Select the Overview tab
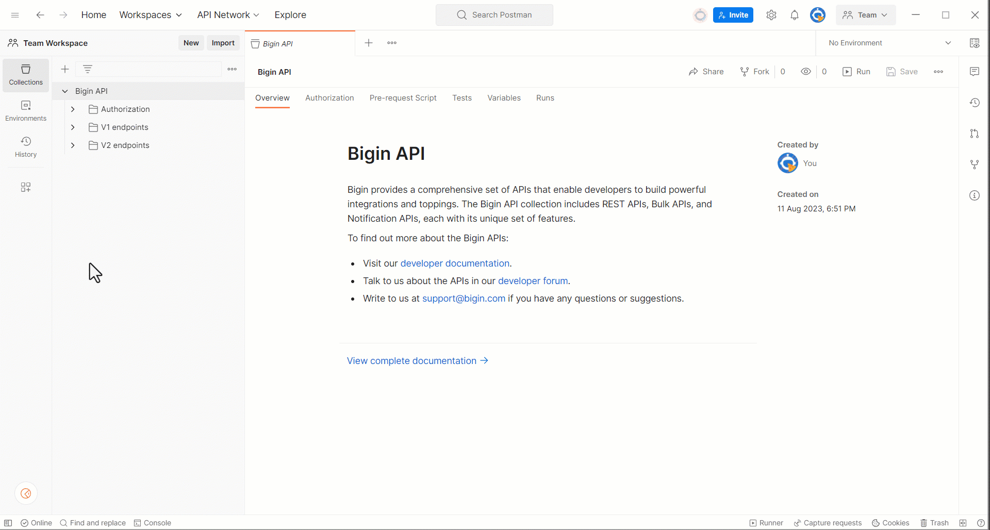This screenshot has width=990, height=530. [x=272, y=98]
